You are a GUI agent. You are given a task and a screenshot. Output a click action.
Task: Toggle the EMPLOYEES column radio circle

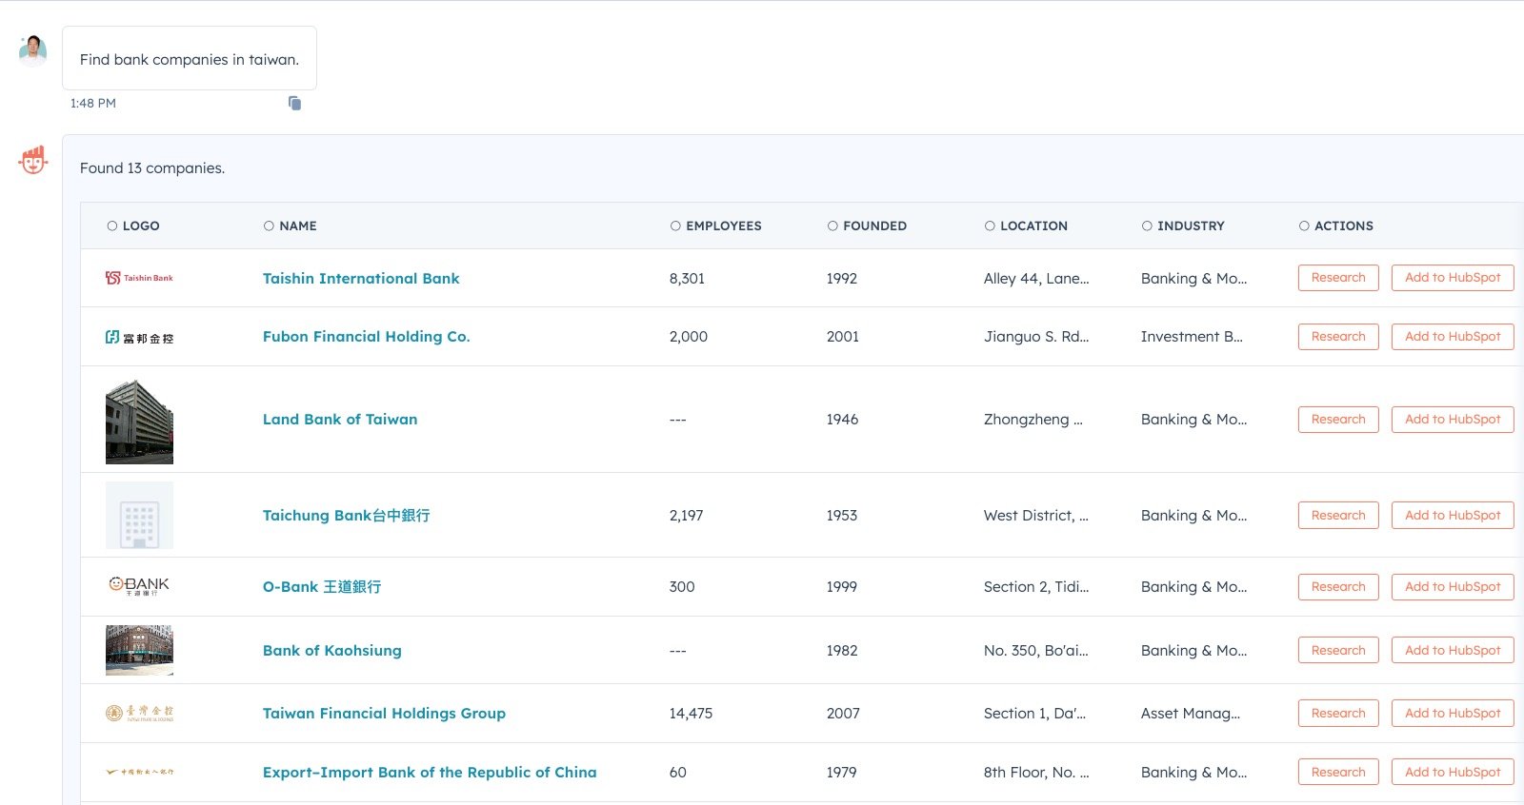(x=675, y=226)
